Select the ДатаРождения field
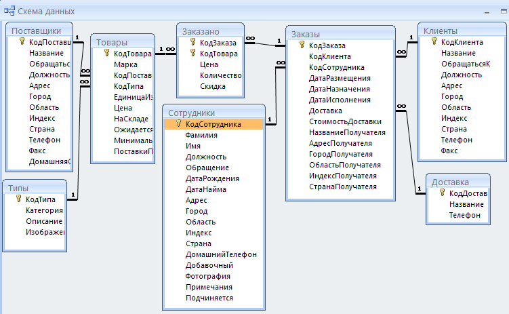The height and width of the screenshot is (314, 509). [x=212, y=178]
